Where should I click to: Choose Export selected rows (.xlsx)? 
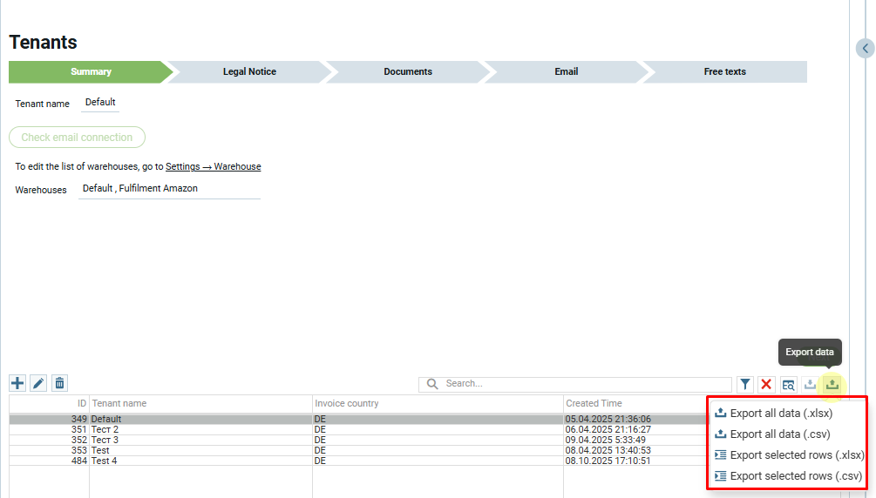[796, 454]
